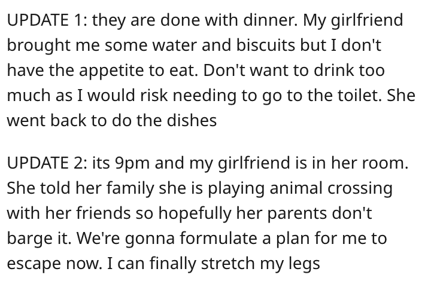This screenshot has width=434, height=284.
Task: Click the word "biscuits"
Action: click(x=266, y=45)
